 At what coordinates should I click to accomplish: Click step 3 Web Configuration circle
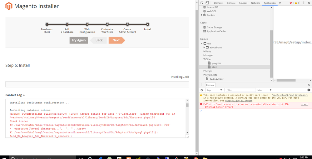click(87, 24)
